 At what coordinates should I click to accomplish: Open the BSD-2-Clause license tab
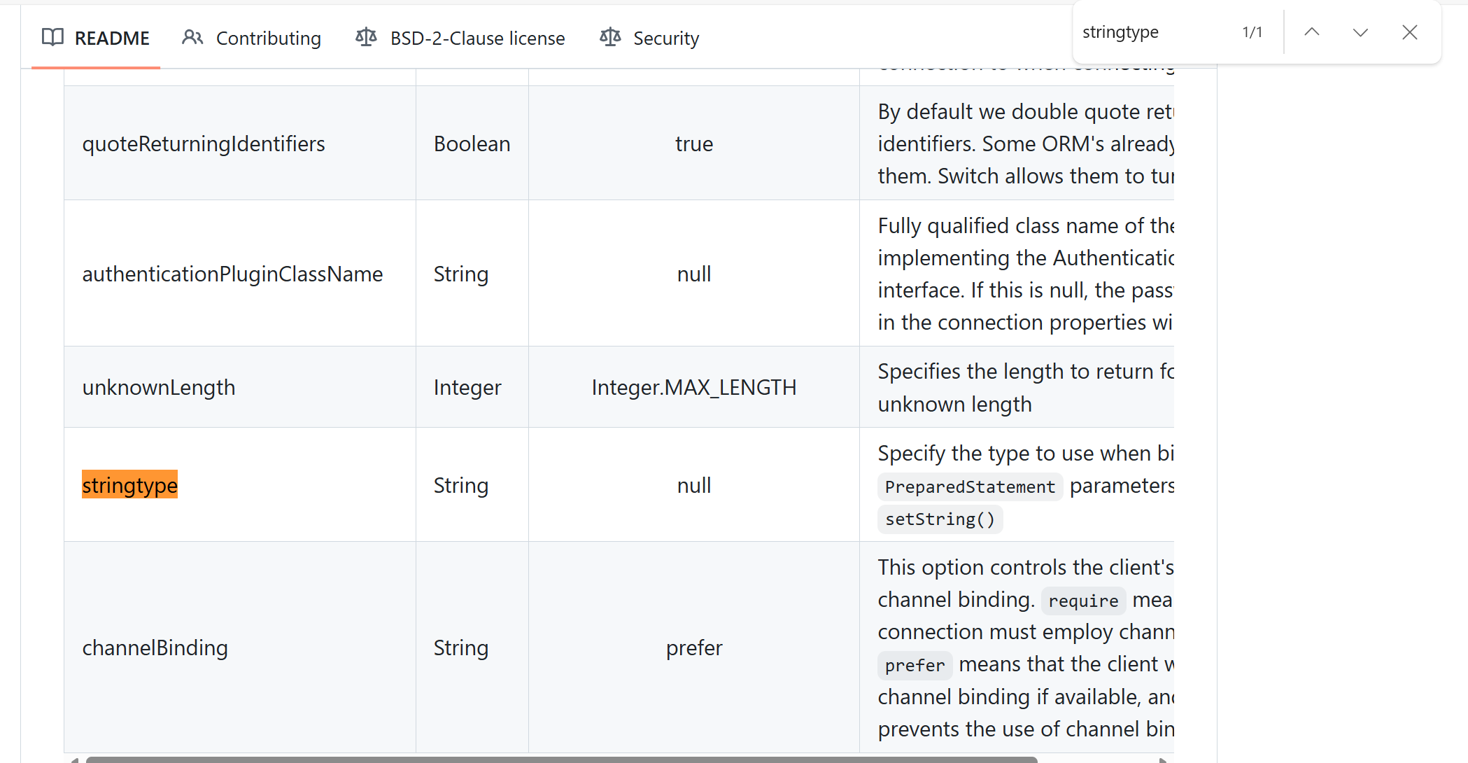tap(460, 38)
